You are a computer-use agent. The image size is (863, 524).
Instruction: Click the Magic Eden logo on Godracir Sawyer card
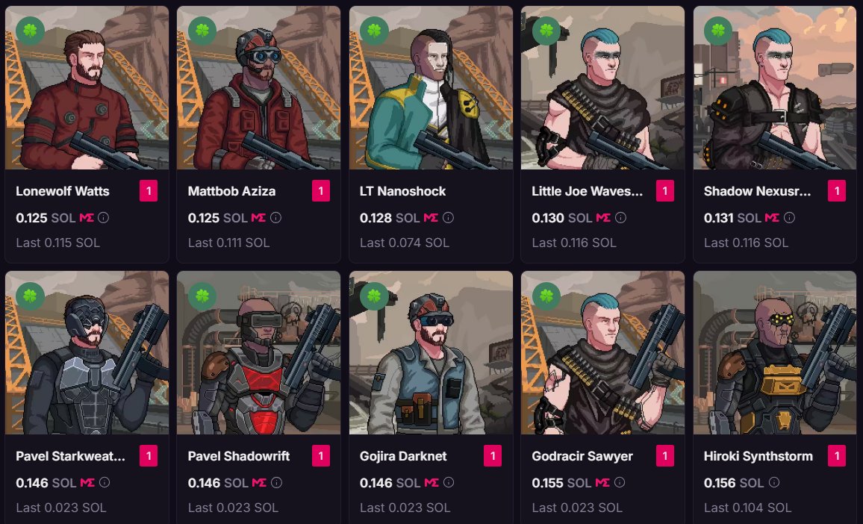tap(602, 483)
